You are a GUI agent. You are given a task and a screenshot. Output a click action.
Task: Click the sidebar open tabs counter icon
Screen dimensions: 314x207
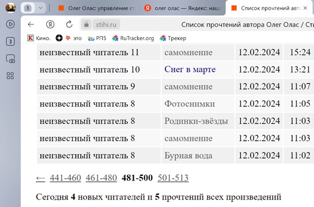(10, 41)
